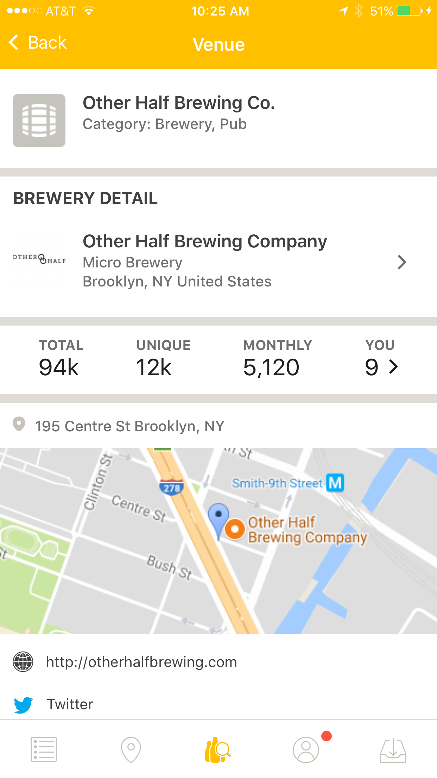Viewport: 437px width, 778px height.
Task: Tap the Smith-9th Street metro icon
Action: 335,483
